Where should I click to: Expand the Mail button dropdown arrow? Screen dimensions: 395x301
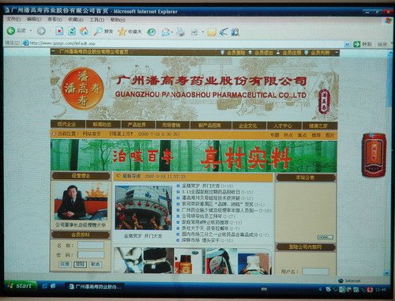point(172,32)
